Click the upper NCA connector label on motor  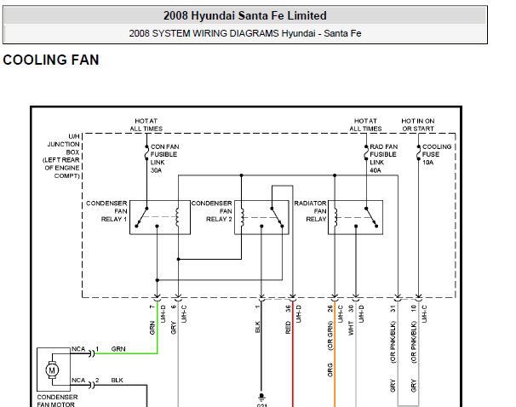tap(78, 349)
